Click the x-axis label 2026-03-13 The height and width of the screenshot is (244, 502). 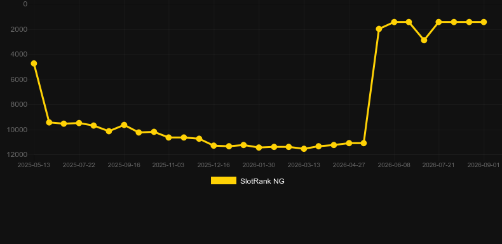pyautogui.click(x=304, y=165)
